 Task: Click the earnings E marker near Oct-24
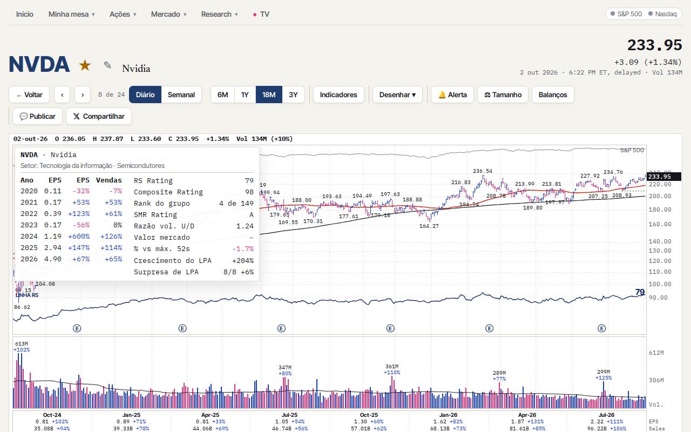point(77,328)
